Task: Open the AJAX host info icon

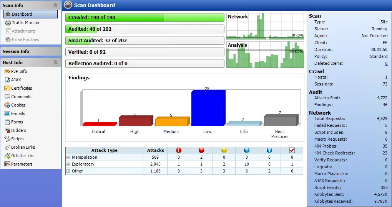Action: tap(7, 80)
